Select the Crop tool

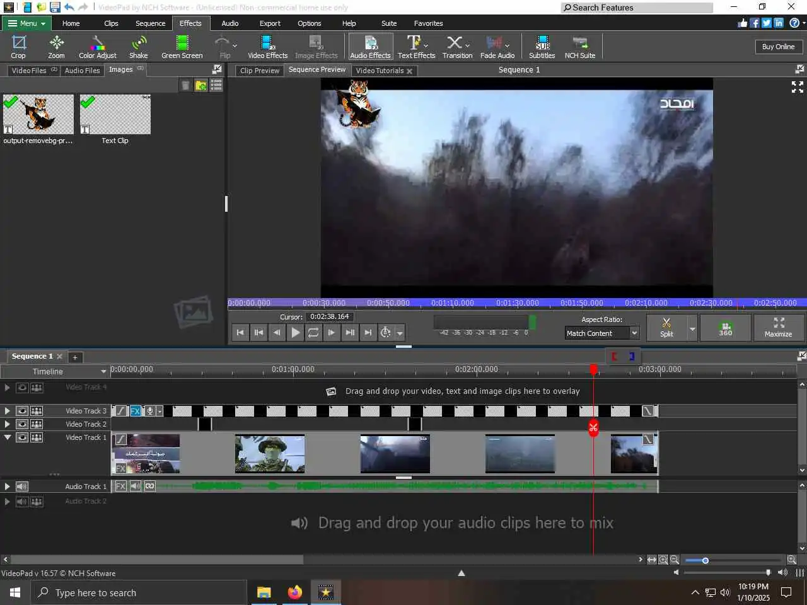19,47
